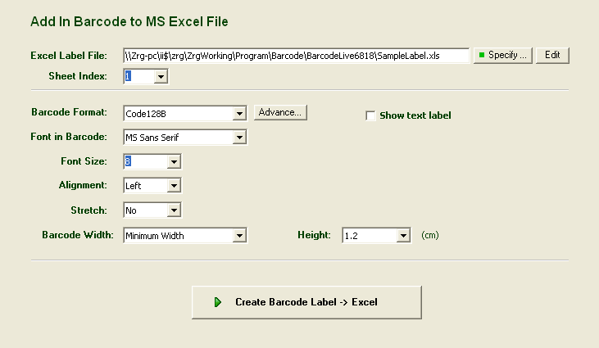This screenshot has height=348, width=599.
Task: Click the Barcode Format: label
Action: tap(69, 112)
